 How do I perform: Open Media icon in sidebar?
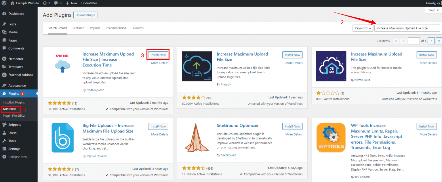click(4, 32)
